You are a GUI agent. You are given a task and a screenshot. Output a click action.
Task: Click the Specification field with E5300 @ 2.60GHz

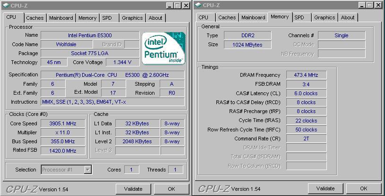(112, 75)
